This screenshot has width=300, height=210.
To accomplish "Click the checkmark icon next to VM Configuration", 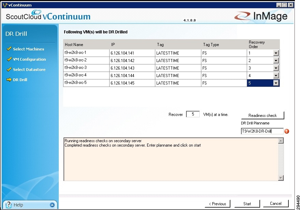I will (9, 59).
